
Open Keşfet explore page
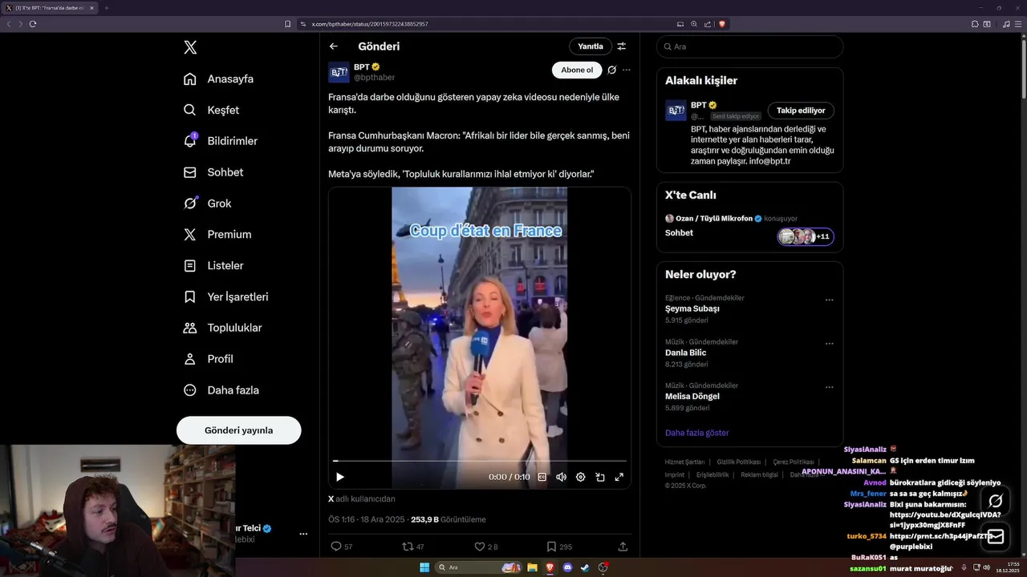tap(212, 110)
